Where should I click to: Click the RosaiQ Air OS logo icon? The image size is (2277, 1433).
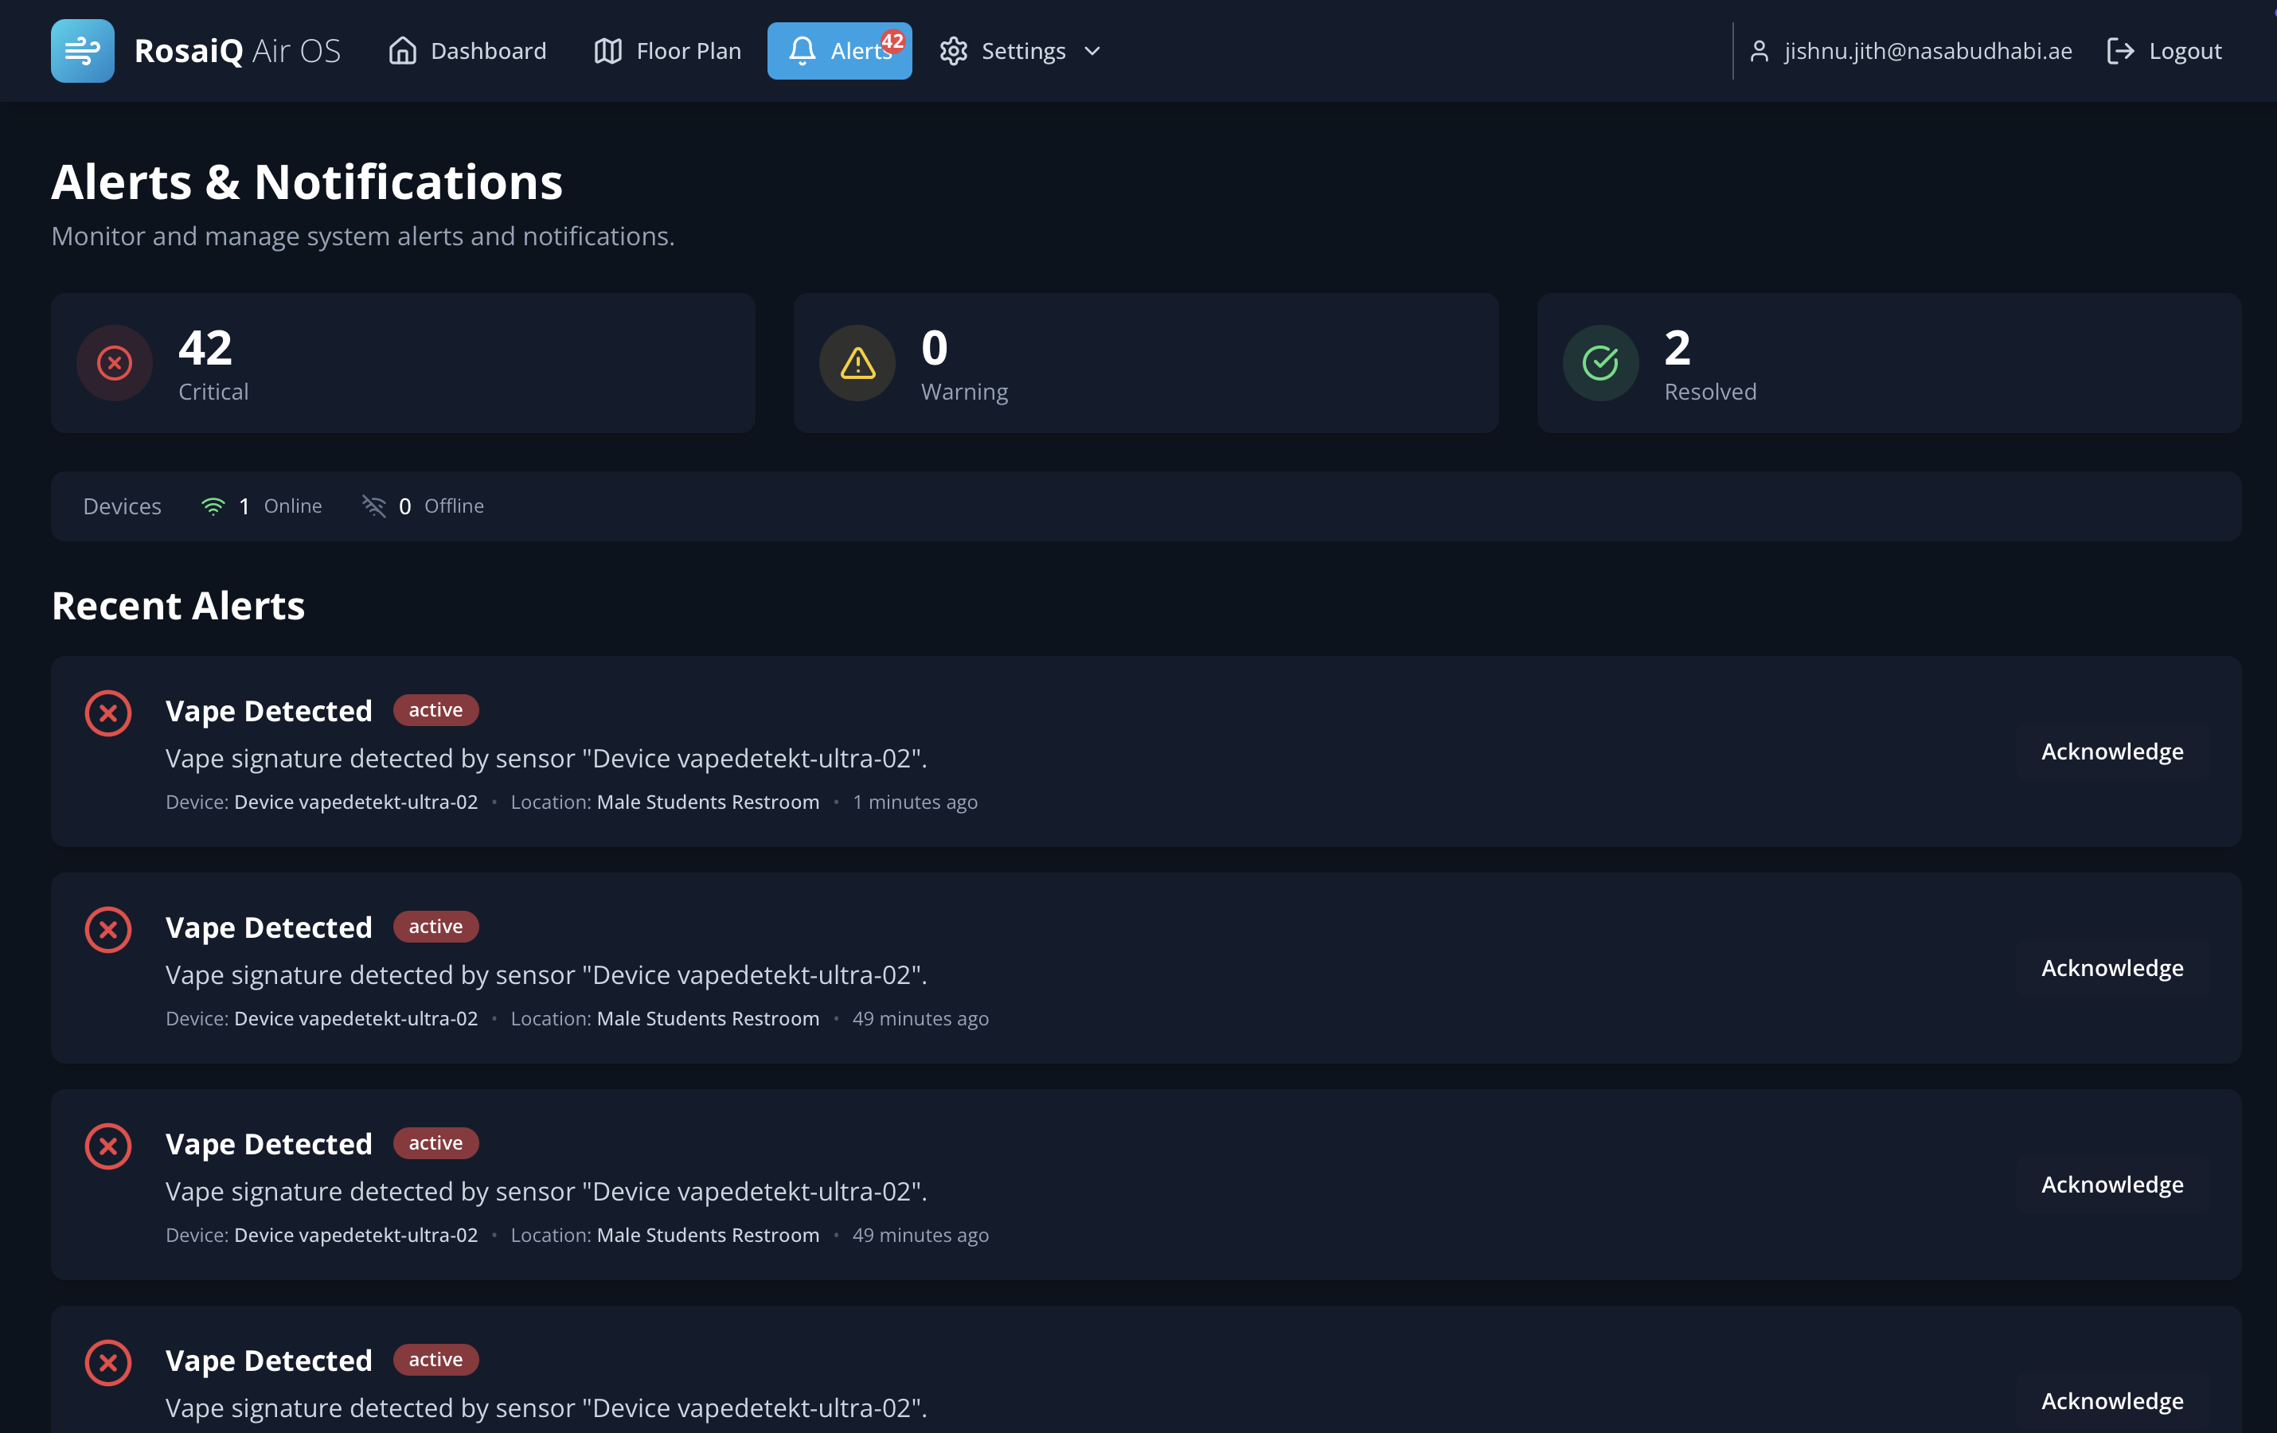tap(82, 50)
